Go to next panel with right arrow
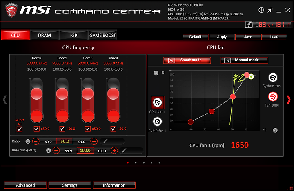294x191 pixels. tap(289, 100)
